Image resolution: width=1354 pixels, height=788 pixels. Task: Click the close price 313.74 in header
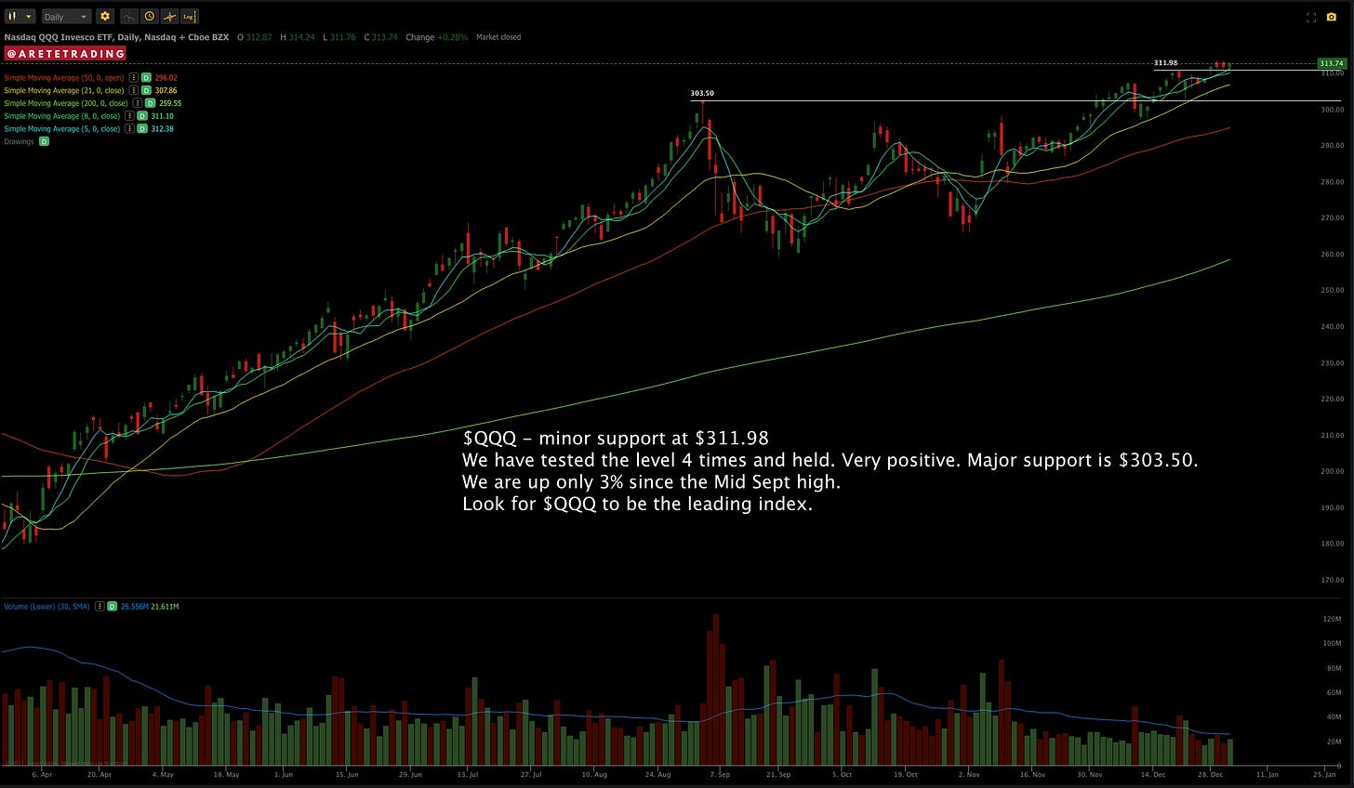(385, 37)
